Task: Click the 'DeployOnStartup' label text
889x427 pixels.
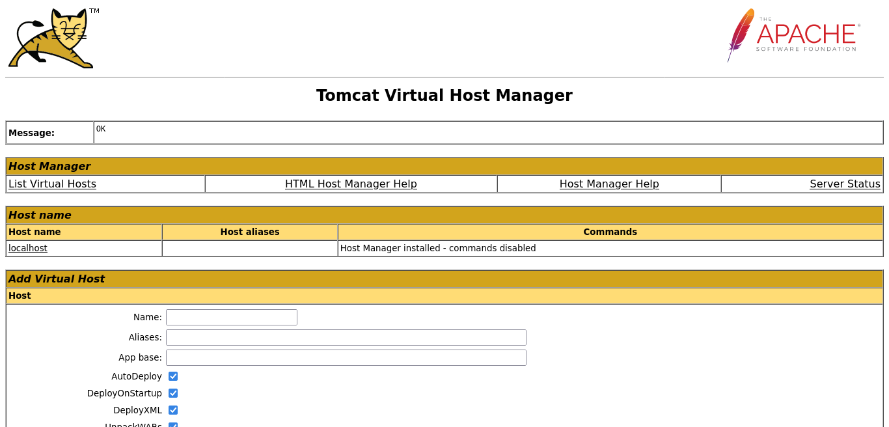Action: coord(124,393)
